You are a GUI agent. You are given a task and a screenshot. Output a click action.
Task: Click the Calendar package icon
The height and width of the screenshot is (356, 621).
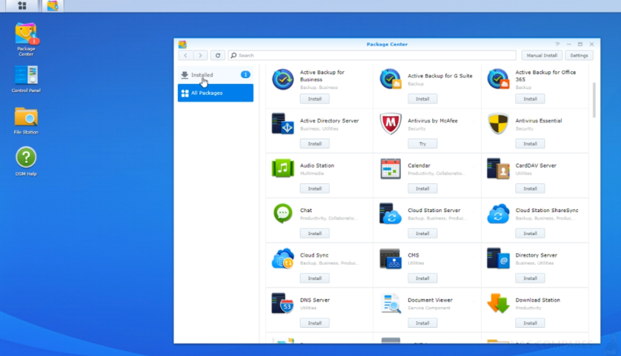click(391, 168)
